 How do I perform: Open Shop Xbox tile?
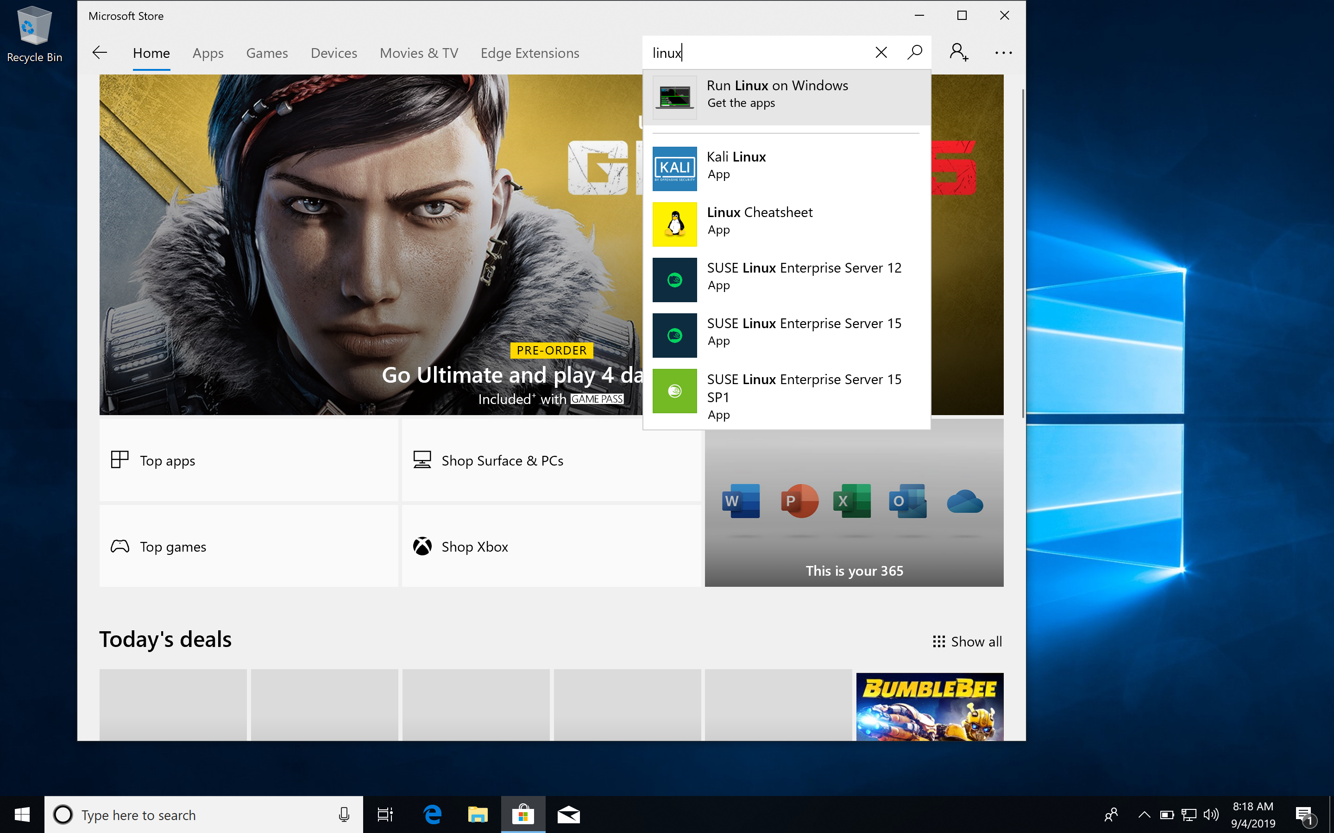click(x=550, y=547)
